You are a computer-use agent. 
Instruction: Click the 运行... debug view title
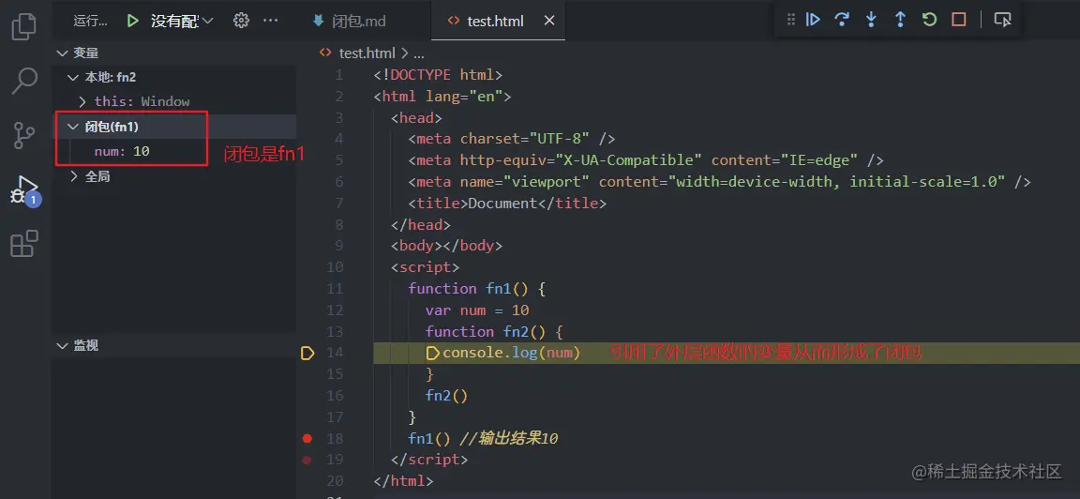(x=90, y=22)
